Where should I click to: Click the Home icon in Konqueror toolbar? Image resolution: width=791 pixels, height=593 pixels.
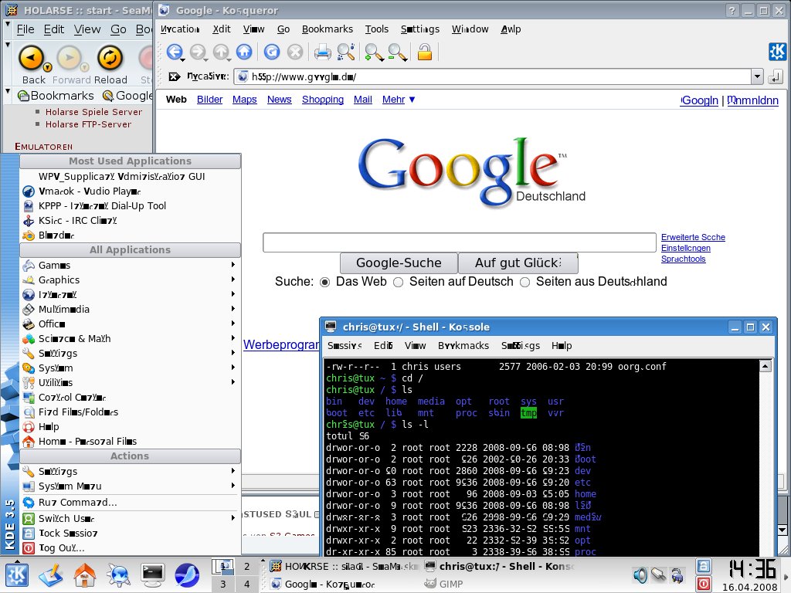point(244,53)
